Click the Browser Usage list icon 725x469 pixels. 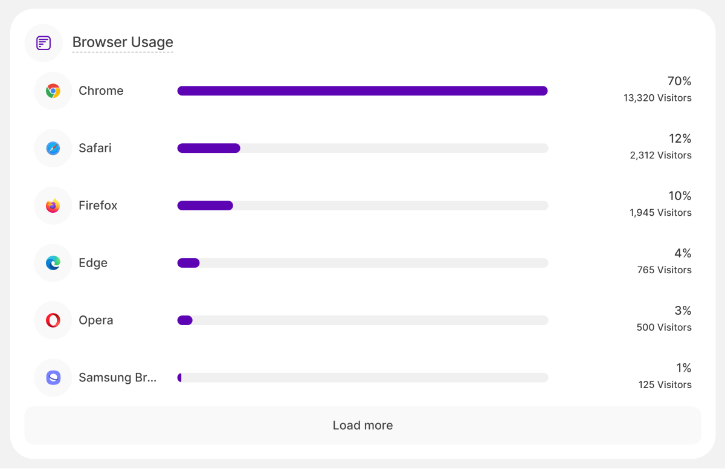(x=43, y=43)
